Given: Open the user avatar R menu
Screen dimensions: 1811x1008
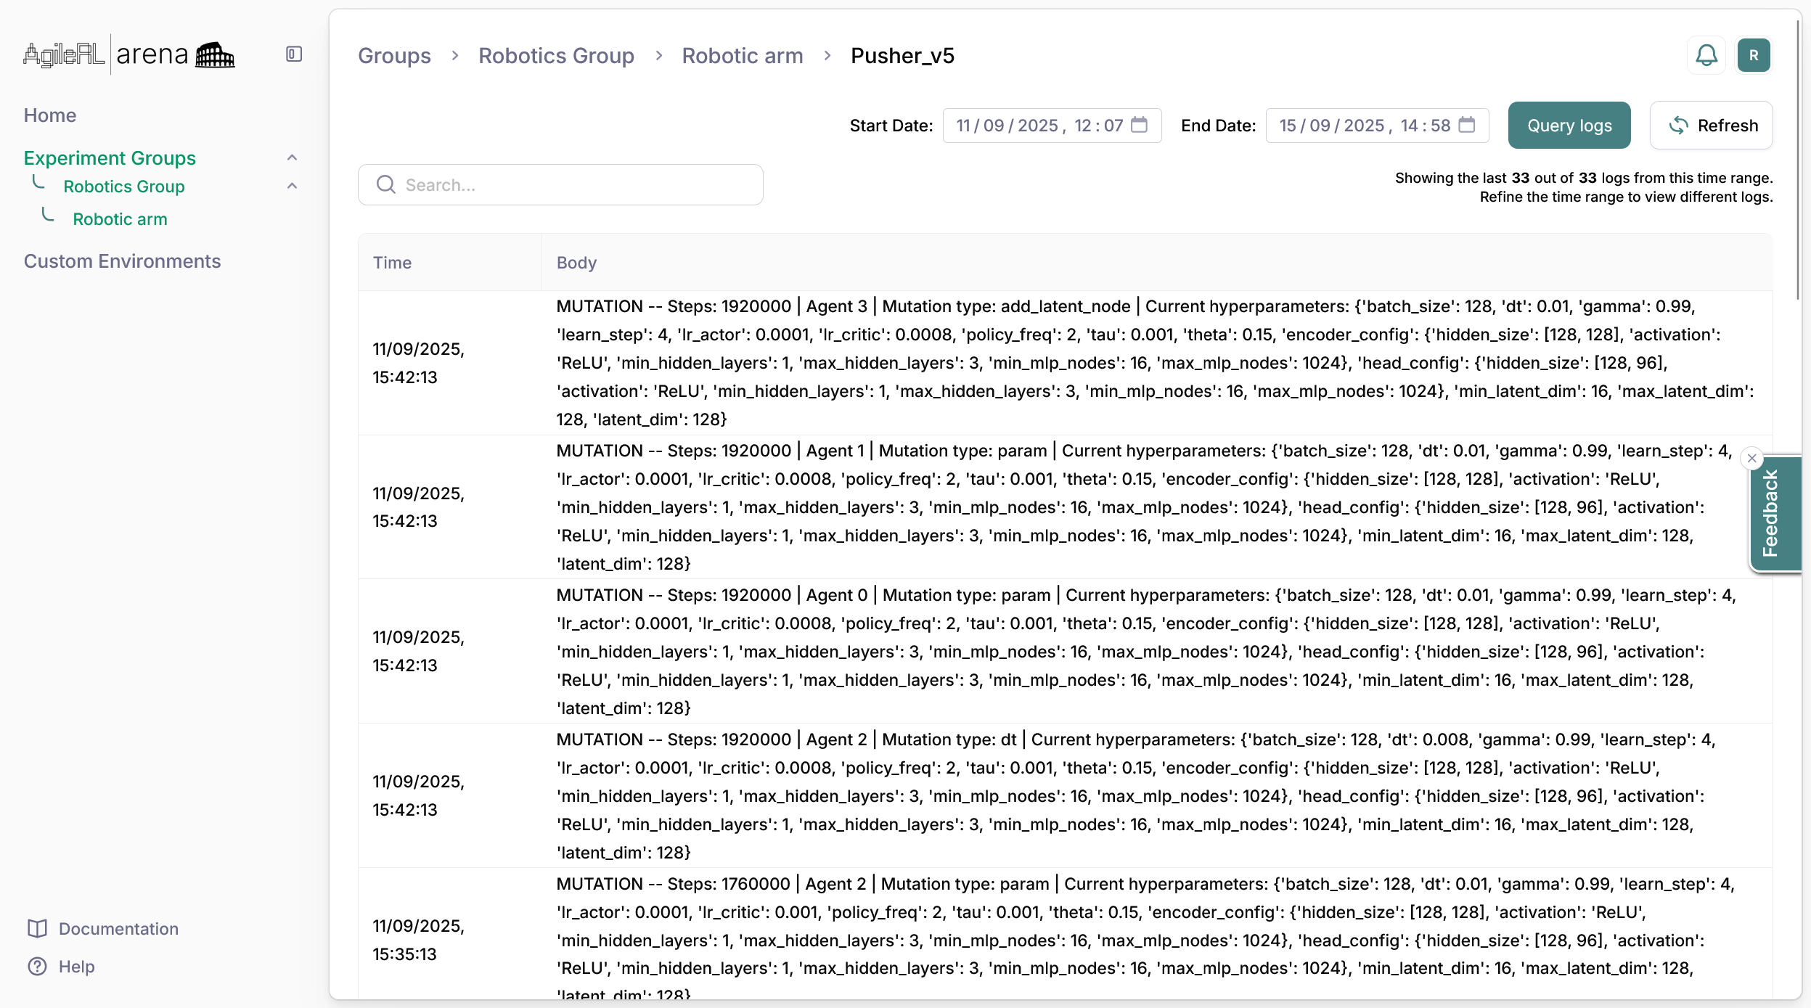Looking at the screenshot, I should 1754,55.
